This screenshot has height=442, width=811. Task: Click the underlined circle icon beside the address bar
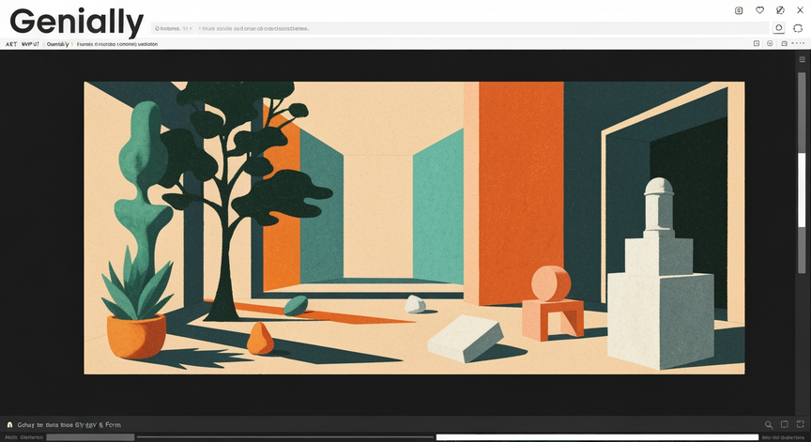(778, 28)
